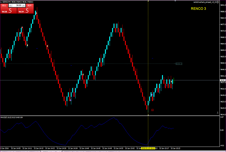Image resolution: width=226 pixels, height=152 pixels.
Task: Click the chart shift triangle marker at top
Action: click(x=175, y=1)
